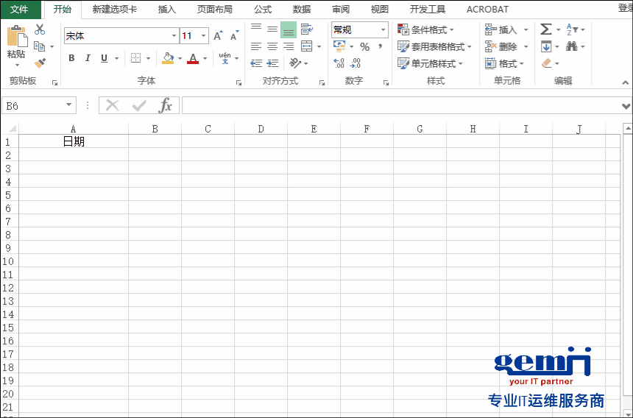The image size is (633, 418).
Task: Click the 单元格样式 button
Action: [x=431, y=63]
